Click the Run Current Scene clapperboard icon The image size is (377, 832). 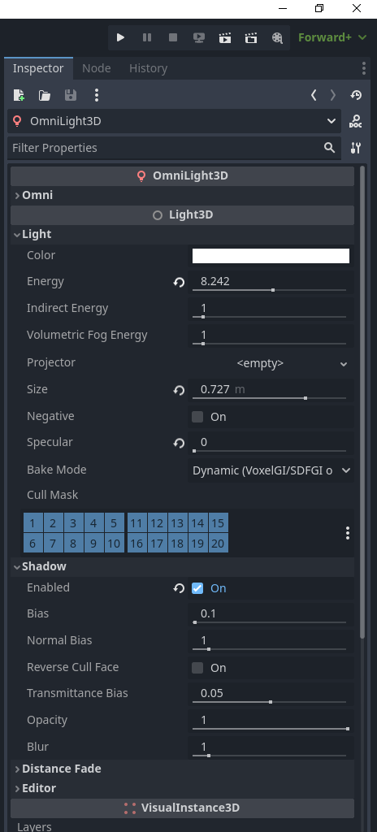tap(224, 37)
